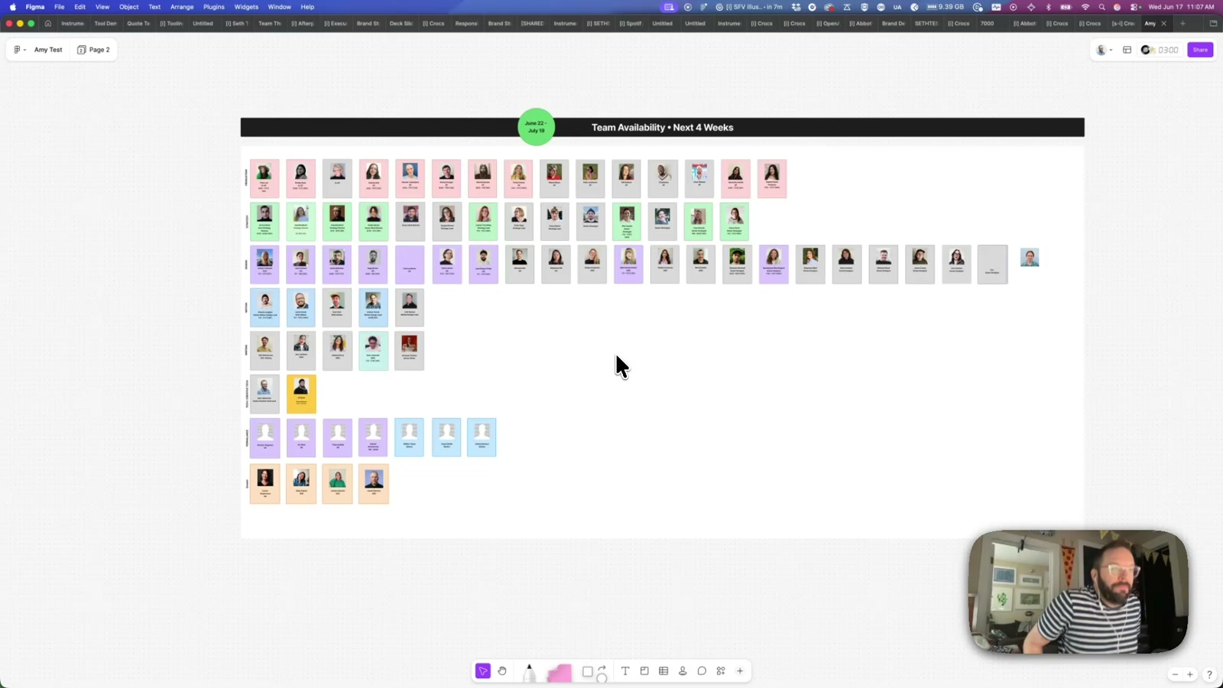Expand the user avatar dropdown
The width and height of the screenshot is (1223, 688).
click(1105, 50)
